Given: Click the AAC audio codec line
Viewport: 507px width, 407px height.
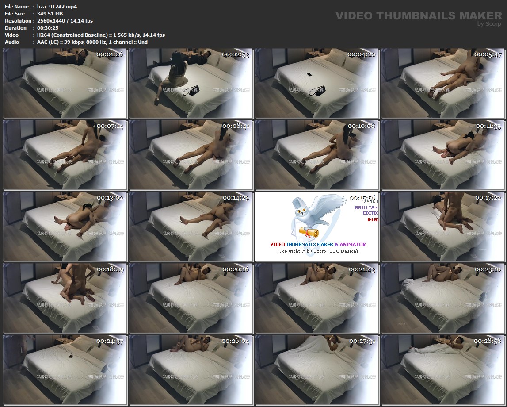Looking at the screenshot, I should 92,42.
